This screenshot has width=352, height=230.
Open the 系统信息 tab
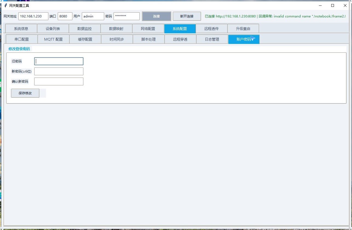pyautogui.click(x=21, y=29)
